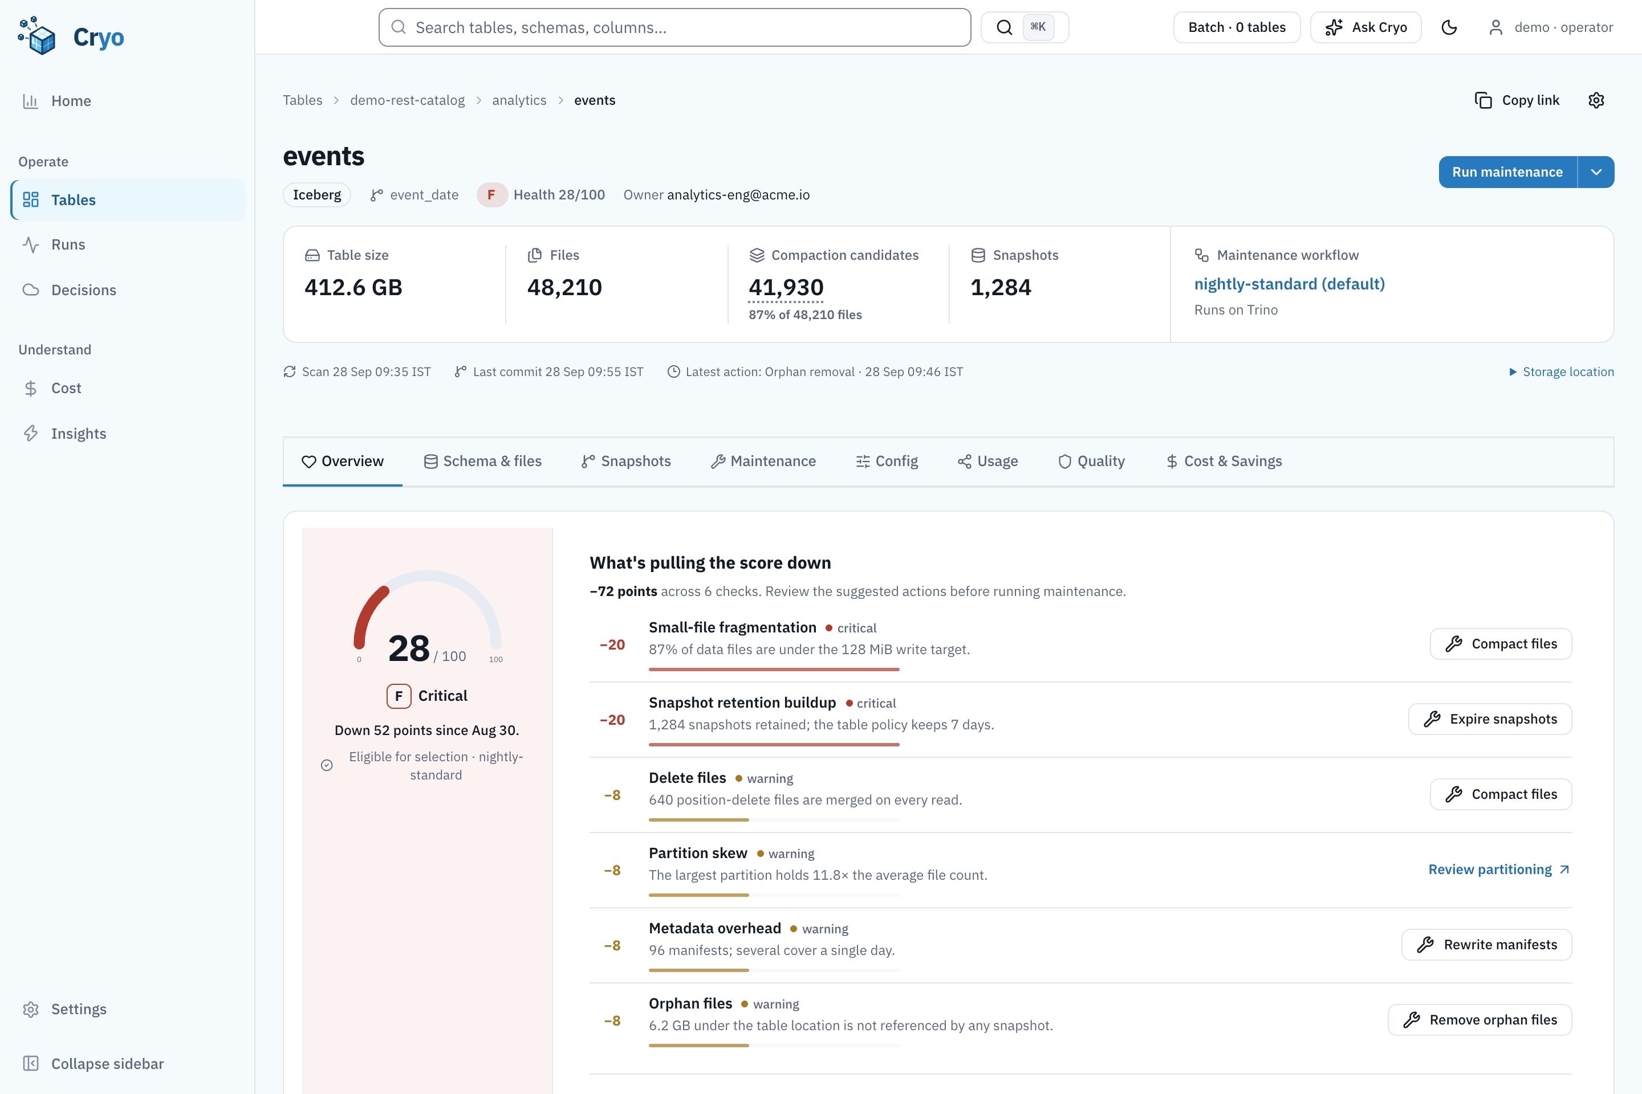
Task: Click the Rewrite manifests button
Action: 1487,945
